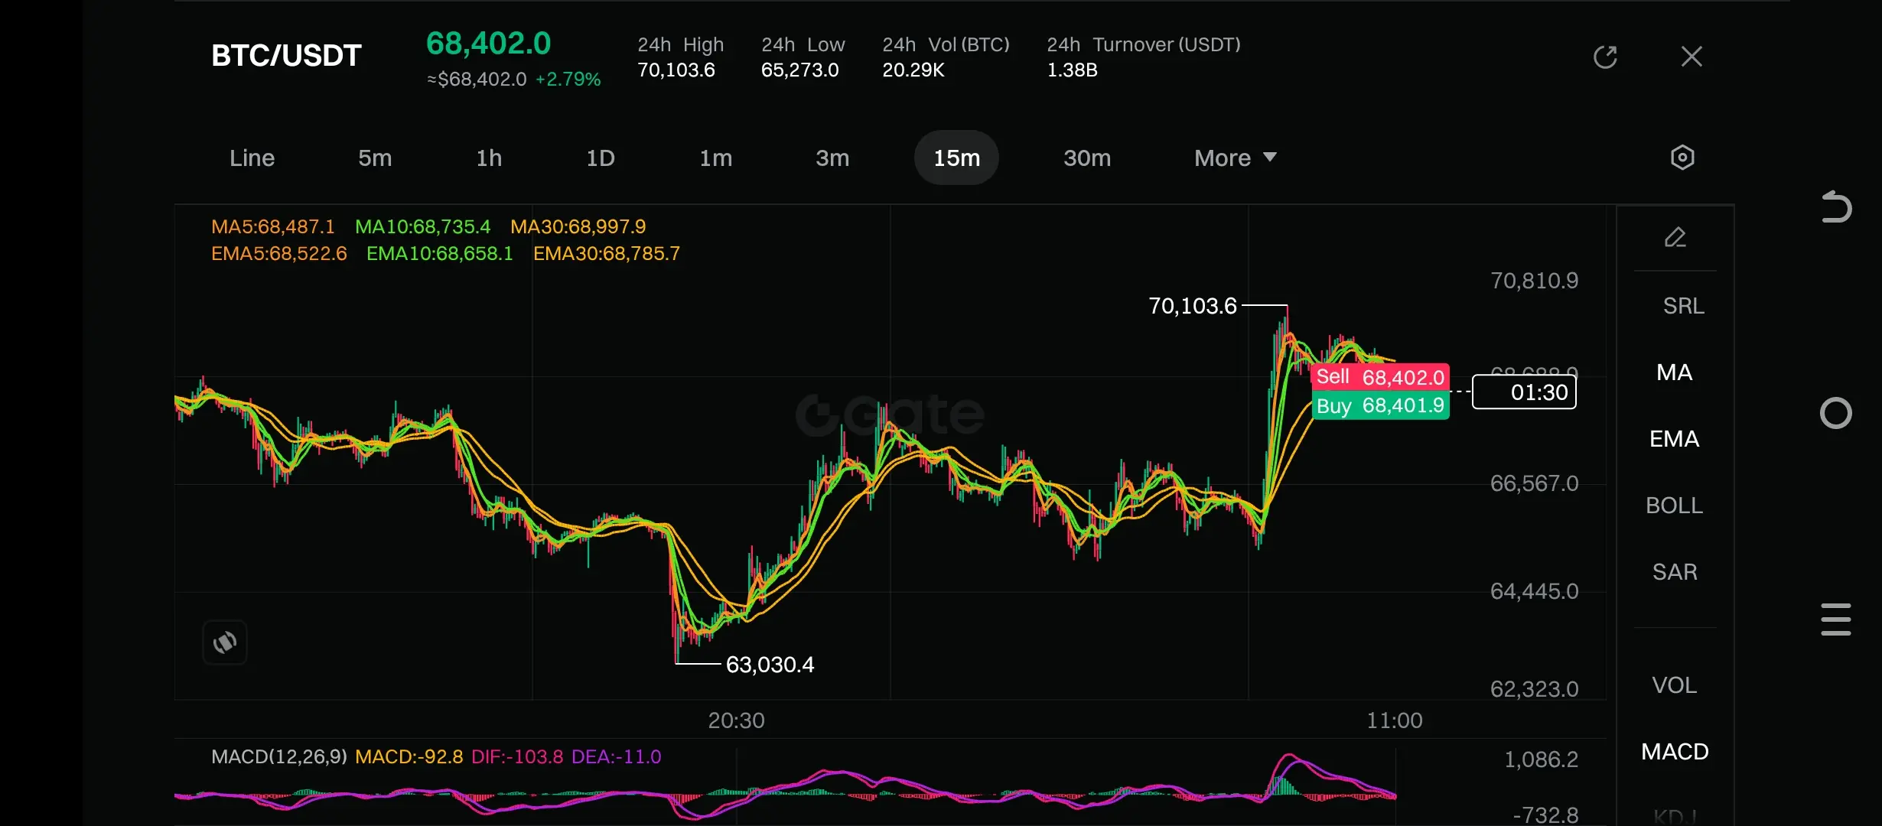Turn on the SAR indicator
Image resolution: width=1882 pixels, height=826 pixels.
[1674, 572]
